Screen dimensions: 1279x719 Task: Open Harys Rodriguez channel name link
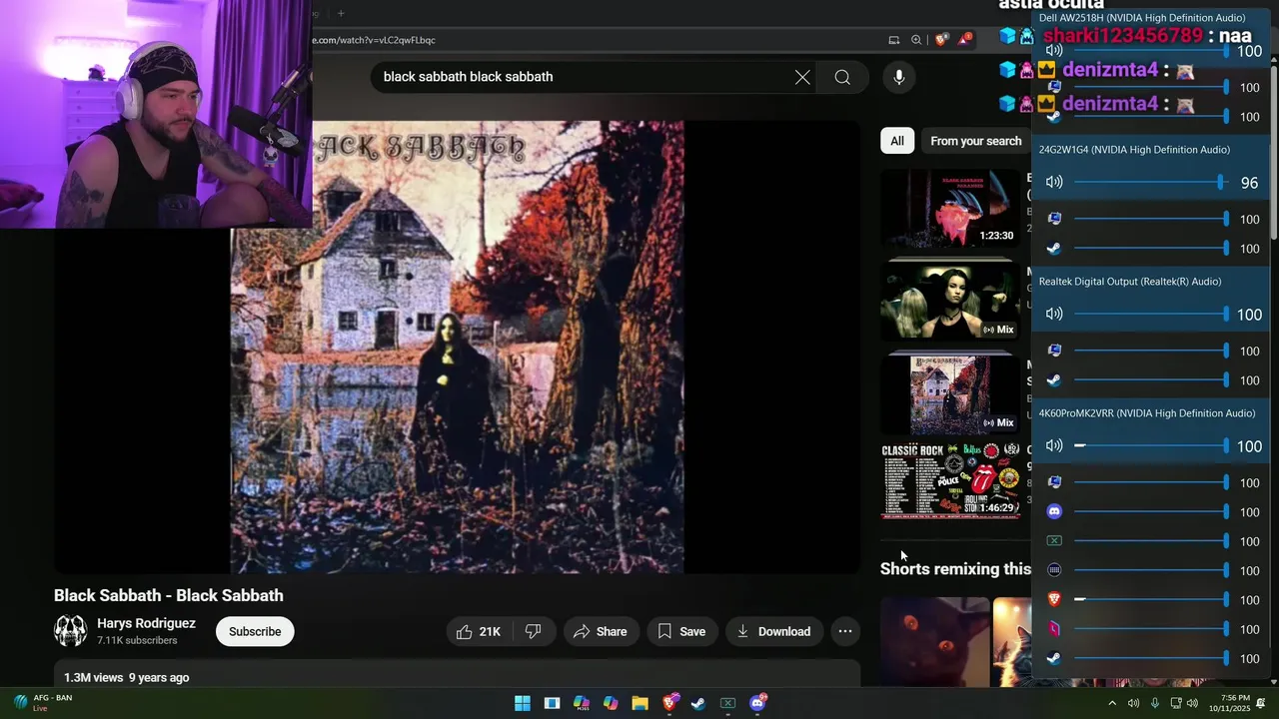tap(146, 623)
